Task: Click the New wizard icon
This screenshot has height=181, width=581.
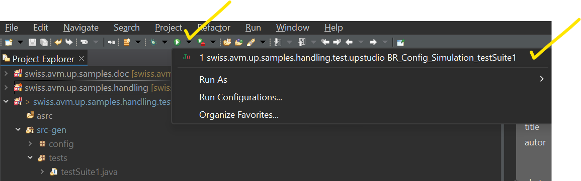Action: (x=9, y=42)
